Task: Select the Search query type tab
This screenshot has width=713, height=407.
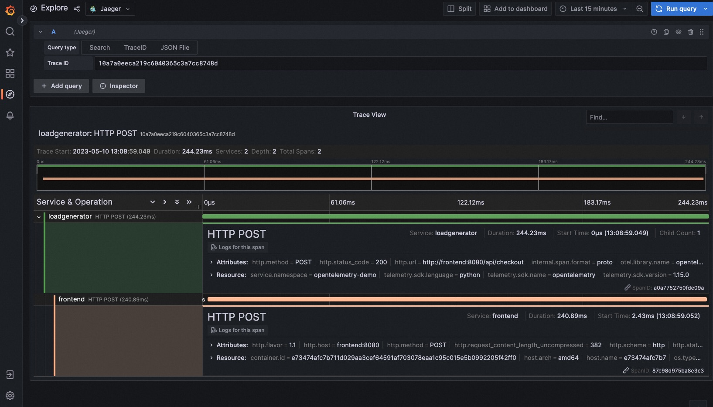Action: click(x=100, y=48)
